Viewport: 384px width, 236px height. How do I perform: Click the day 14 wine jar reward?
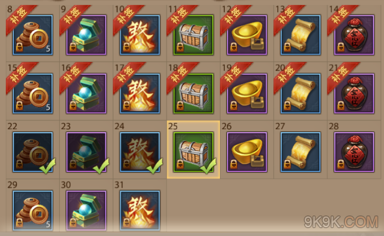click(x=354, y=35)
